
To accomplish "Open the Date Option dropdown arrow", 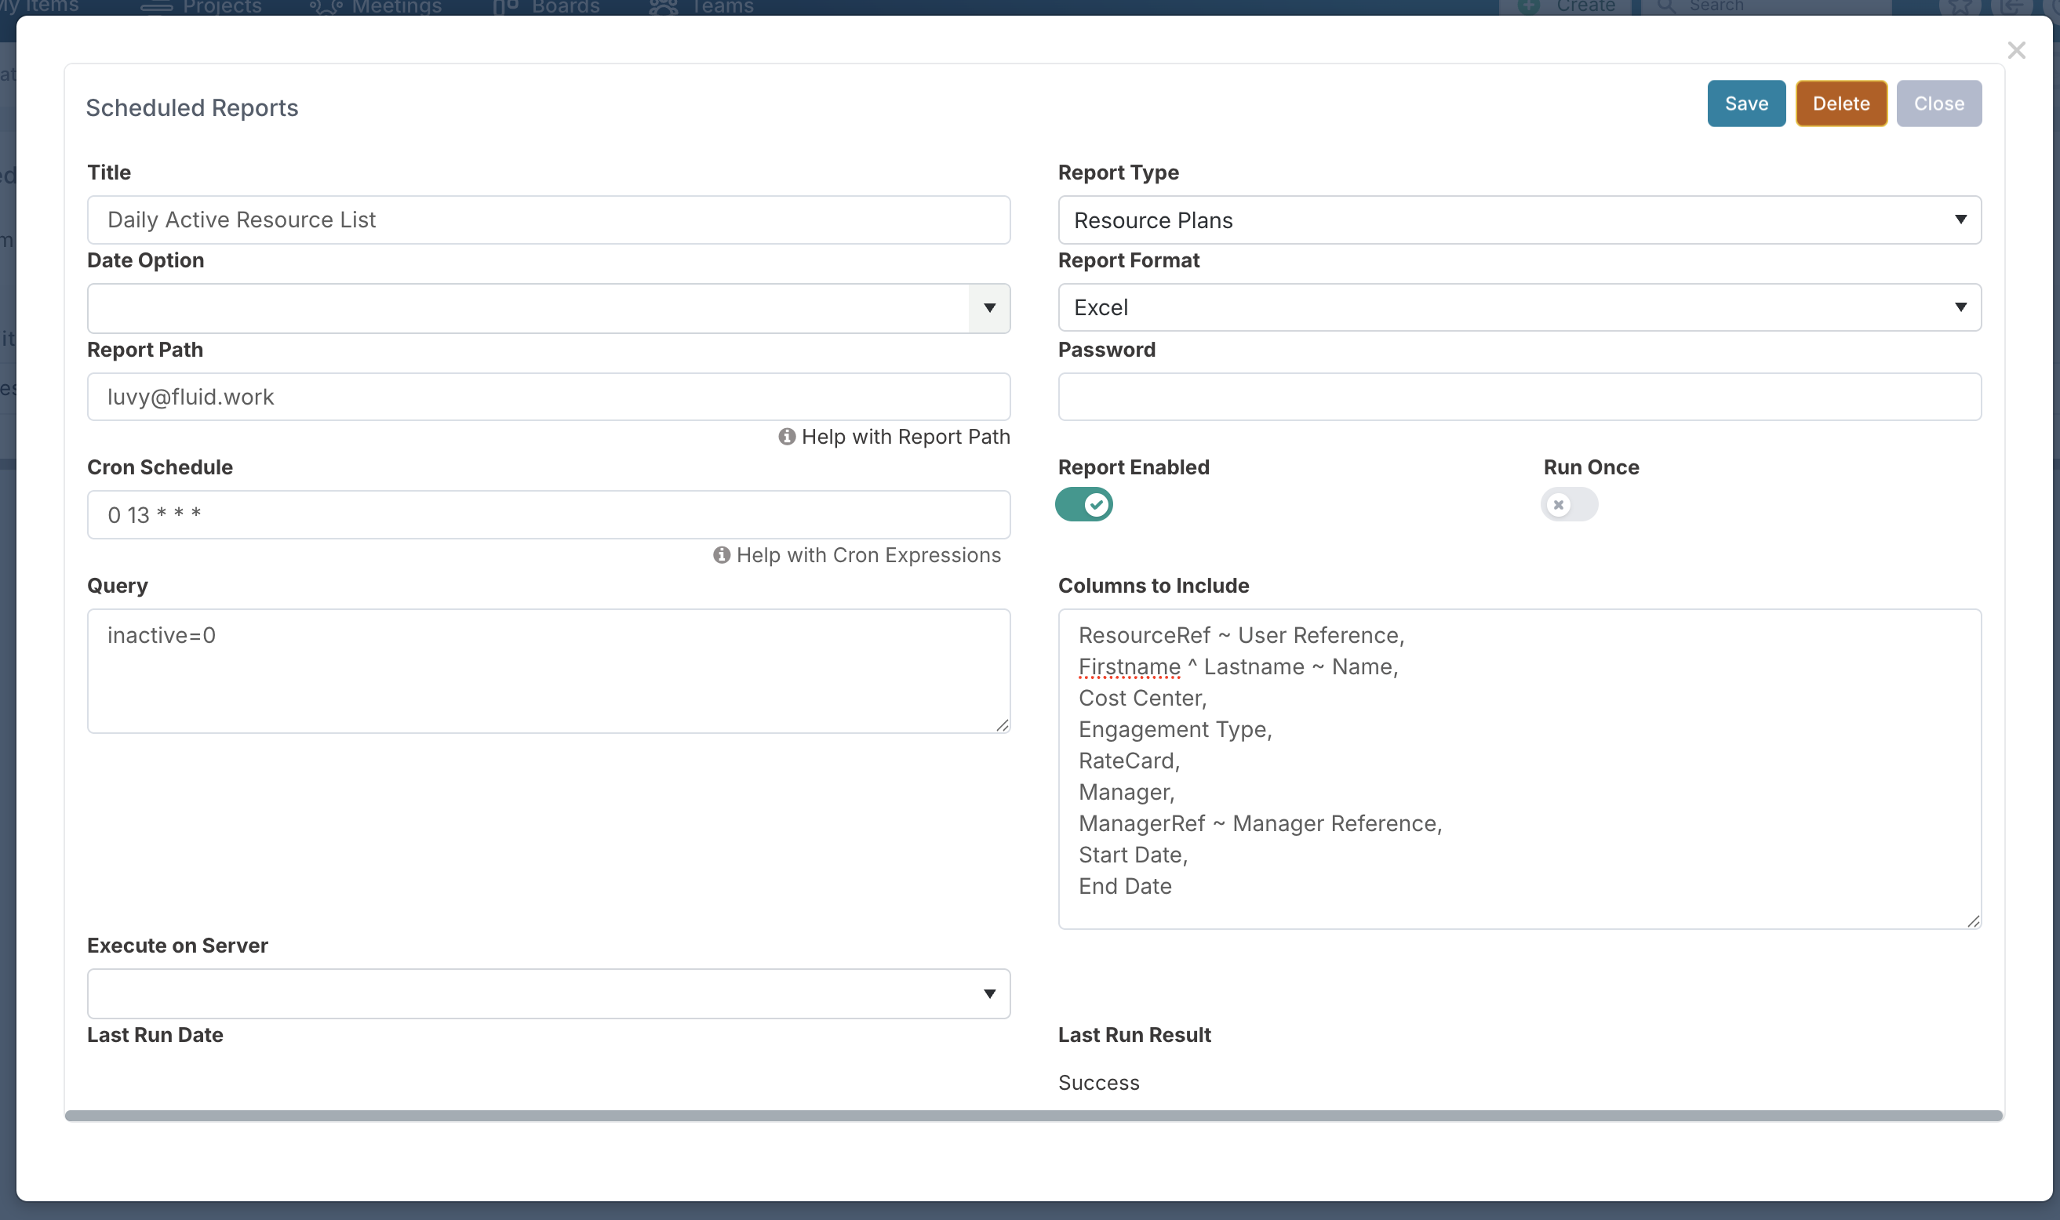I will point(989,308).
